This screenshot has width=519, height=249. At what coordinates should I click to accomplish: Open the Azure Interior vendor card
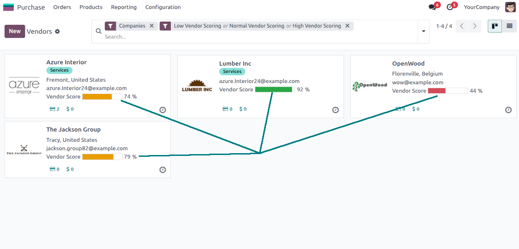pos(88,86)
